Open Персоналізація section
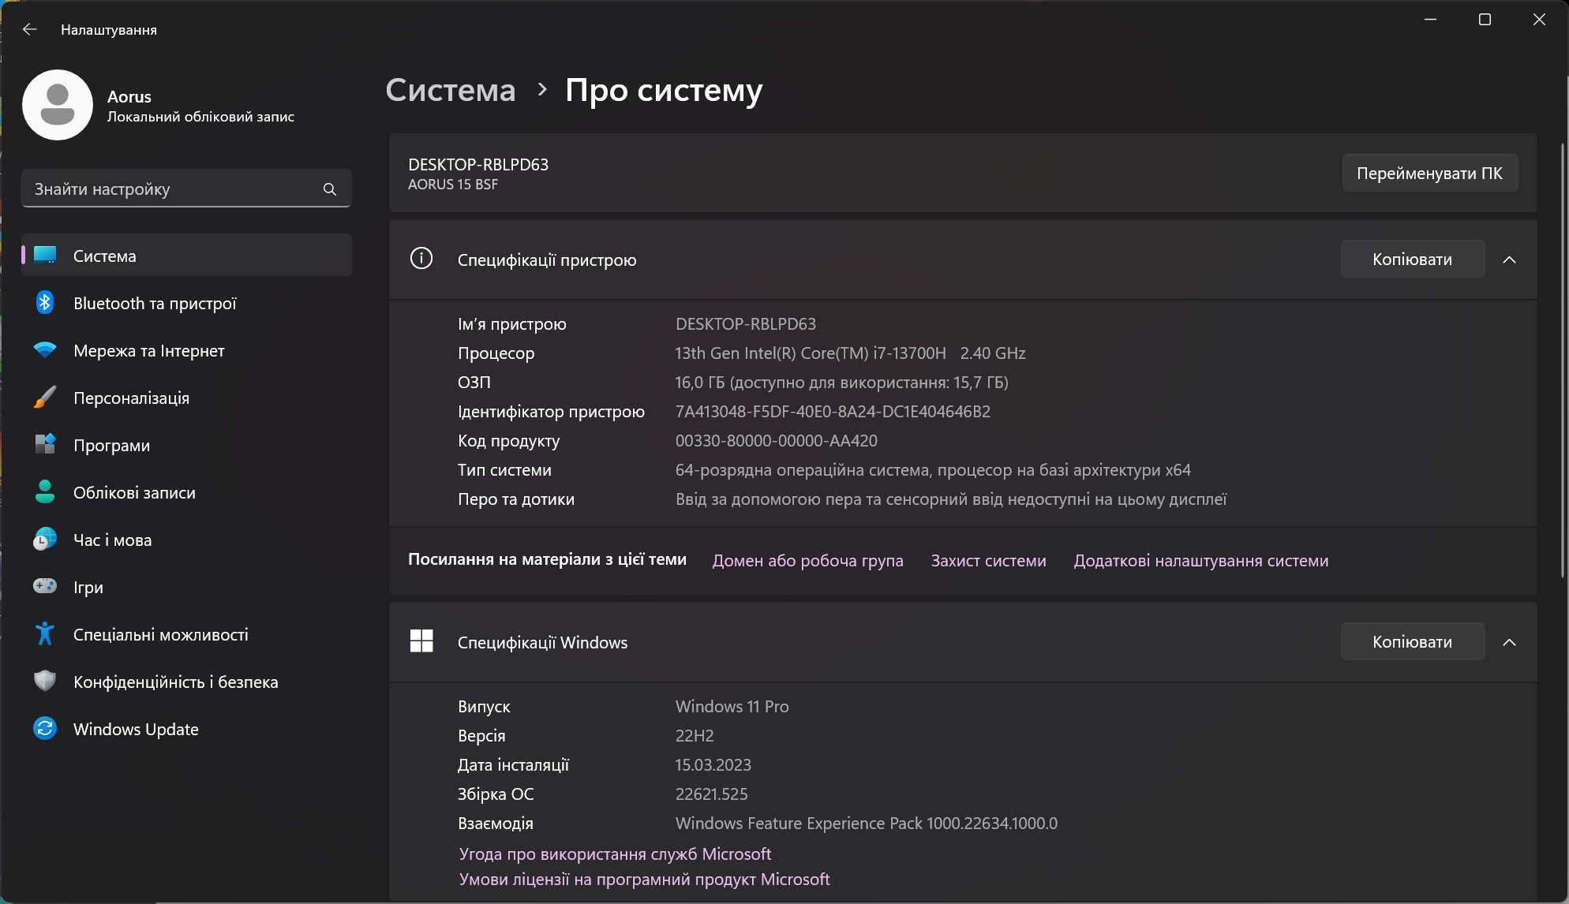Viewport: 1569px width, 904px height. coord(186,398)
